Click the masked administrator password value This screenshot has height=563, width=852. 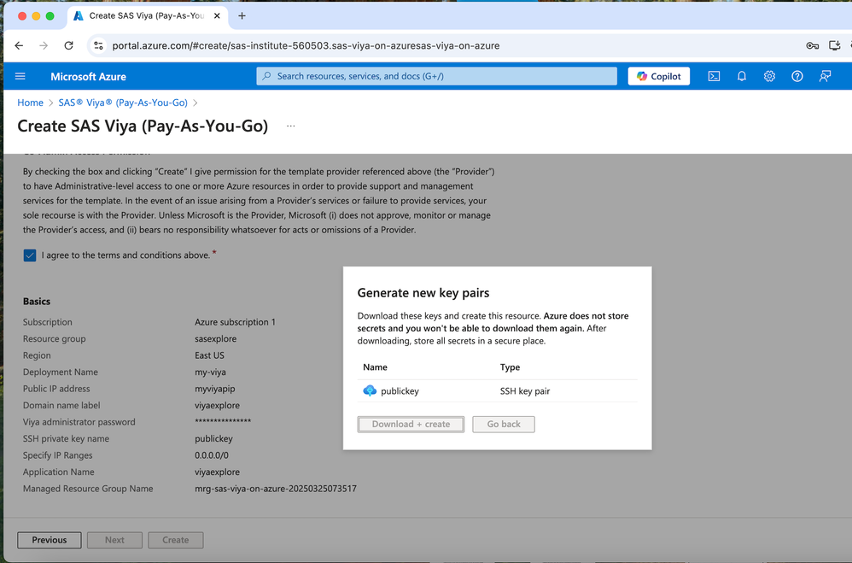(x=223, y=421)
